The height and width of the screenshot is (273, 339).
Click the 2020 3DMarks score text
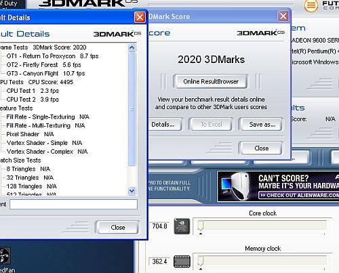(211, 60)
